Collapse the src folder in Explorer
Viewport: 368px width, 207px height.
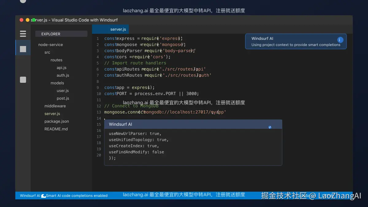(47, 52)
